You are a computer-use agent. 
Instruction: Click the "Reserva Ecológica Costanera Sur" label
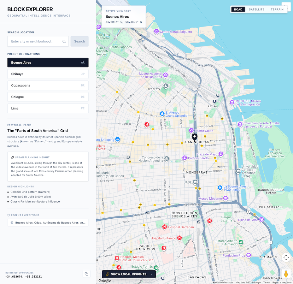275,153
